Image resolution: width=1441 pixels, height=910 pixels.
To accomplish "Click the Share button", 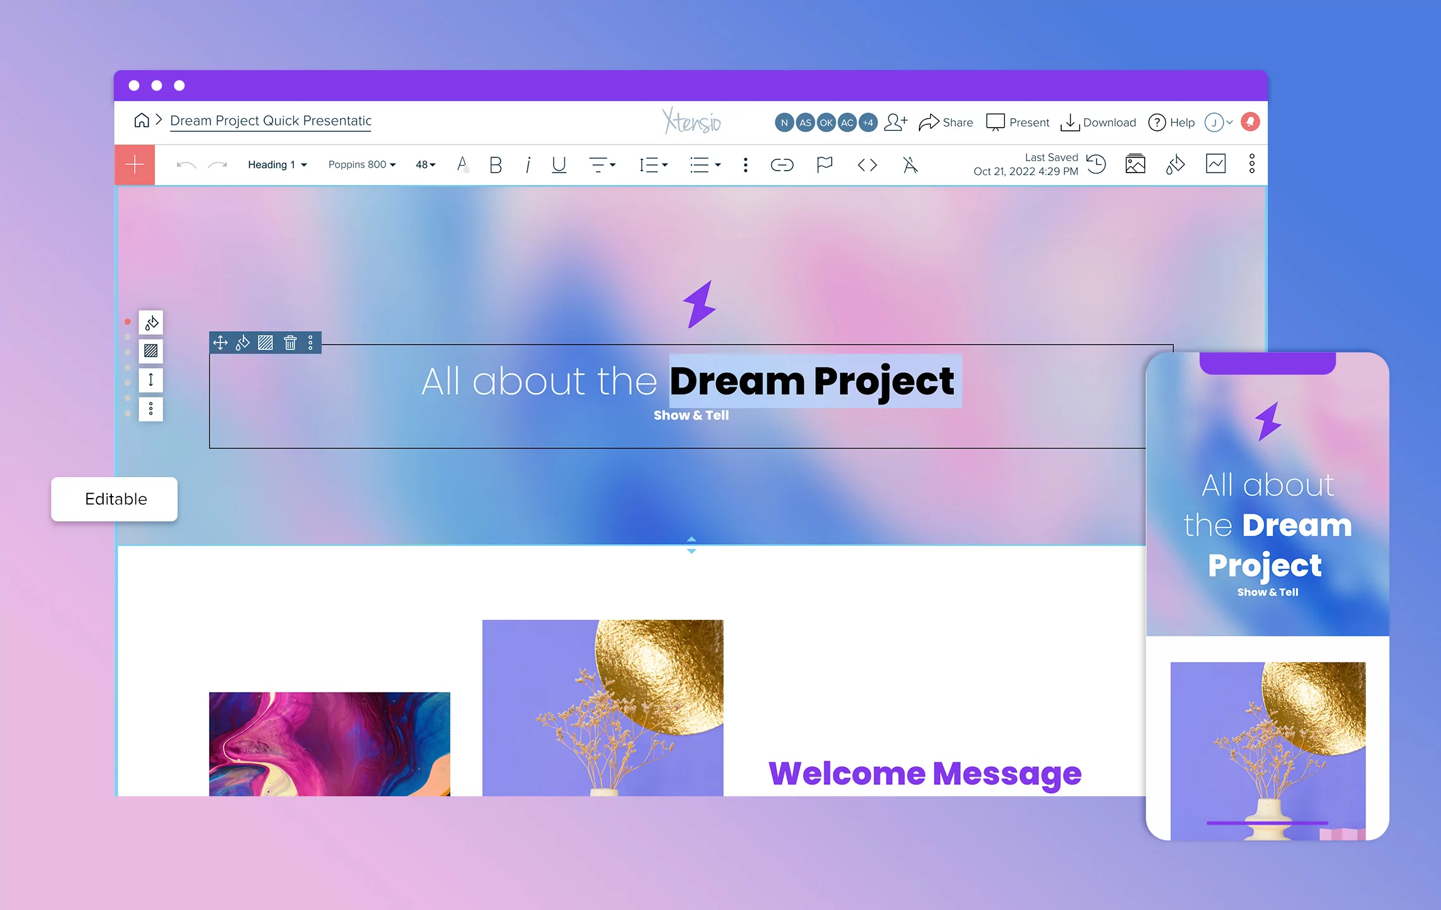I will [x=946, y=122].
